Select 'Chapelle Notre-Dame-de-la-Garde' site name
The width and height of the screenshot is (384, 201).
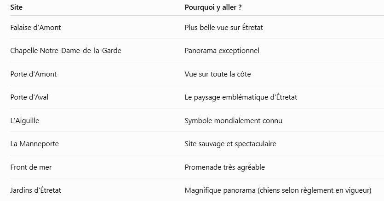tap(66, 51)
